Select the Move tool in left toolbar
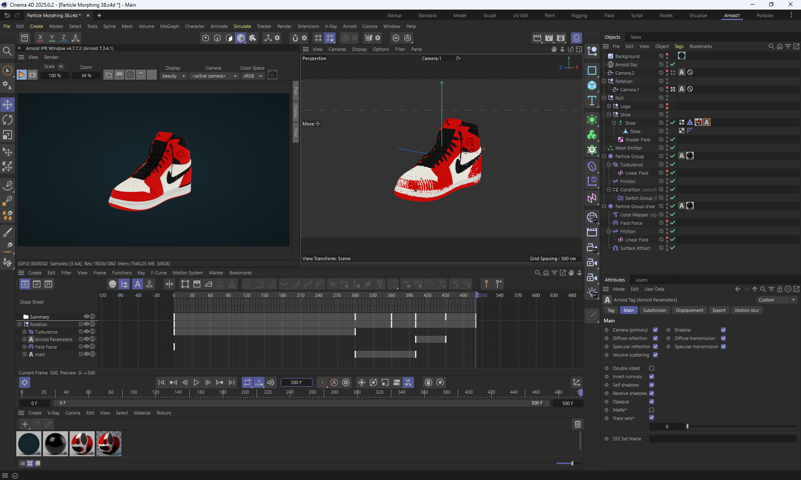Screen dimensions: 801x480 [x=8, y=105]
